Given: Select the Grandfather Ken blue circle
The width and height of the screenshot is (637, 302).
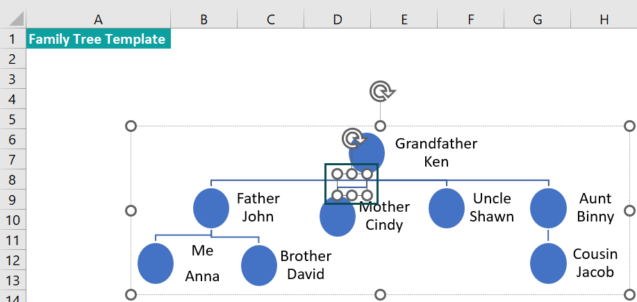Looking at the screenshot, I should point(367,153).
